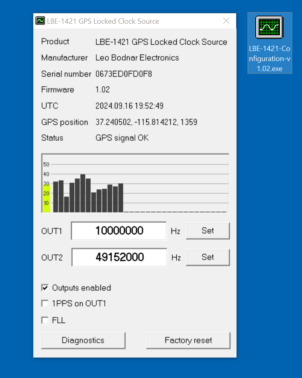Click the app icon in the title bar
This screenshot has width=302, height=378.
(x=40, y=21)
